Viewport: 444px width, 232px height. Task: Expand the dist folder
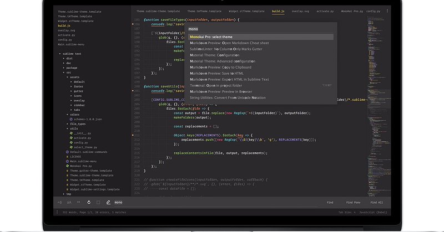click(x=64, y=59)
